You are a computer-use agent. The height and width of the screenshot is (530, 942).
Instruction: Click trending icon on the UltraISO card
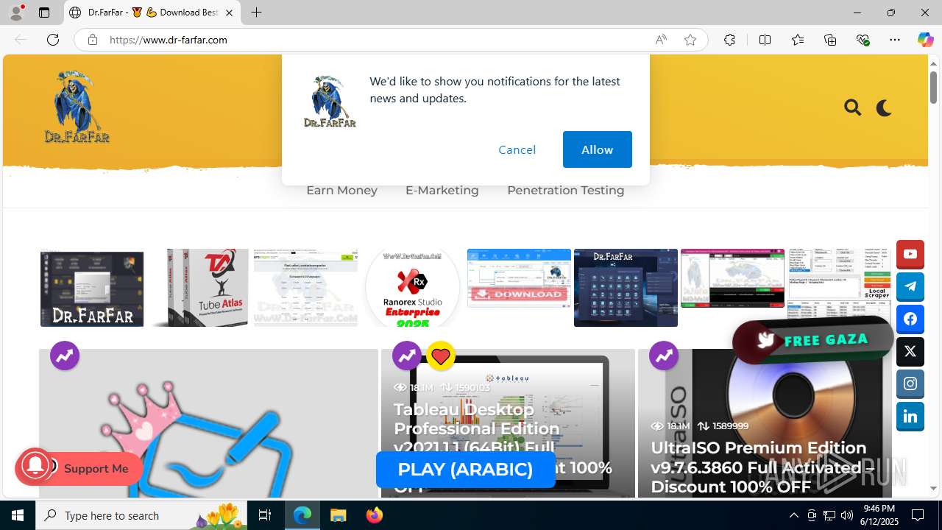(664, 356)
